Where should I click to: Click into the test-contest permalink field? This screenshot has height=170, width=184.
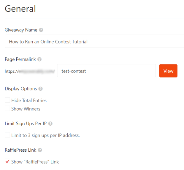point(107,71)
